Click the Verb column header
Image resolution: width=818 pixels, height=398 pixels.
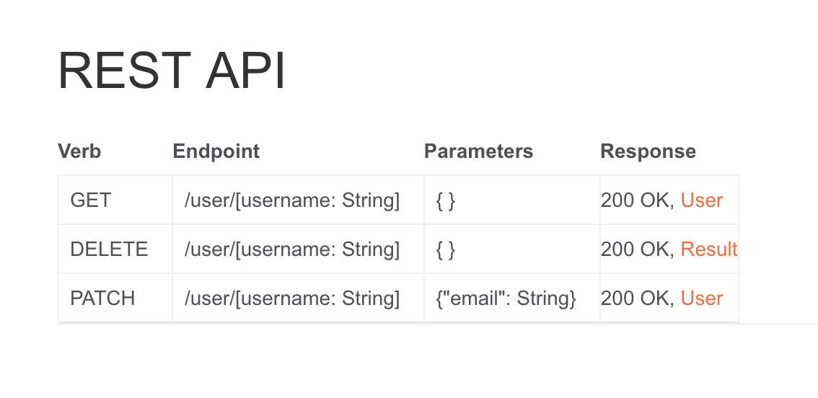click(x=79, y=151)
